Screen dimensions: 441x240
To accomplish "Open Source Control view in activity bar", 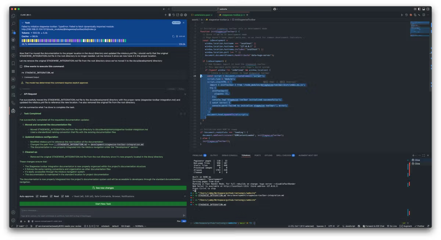I will click(13, 32).
